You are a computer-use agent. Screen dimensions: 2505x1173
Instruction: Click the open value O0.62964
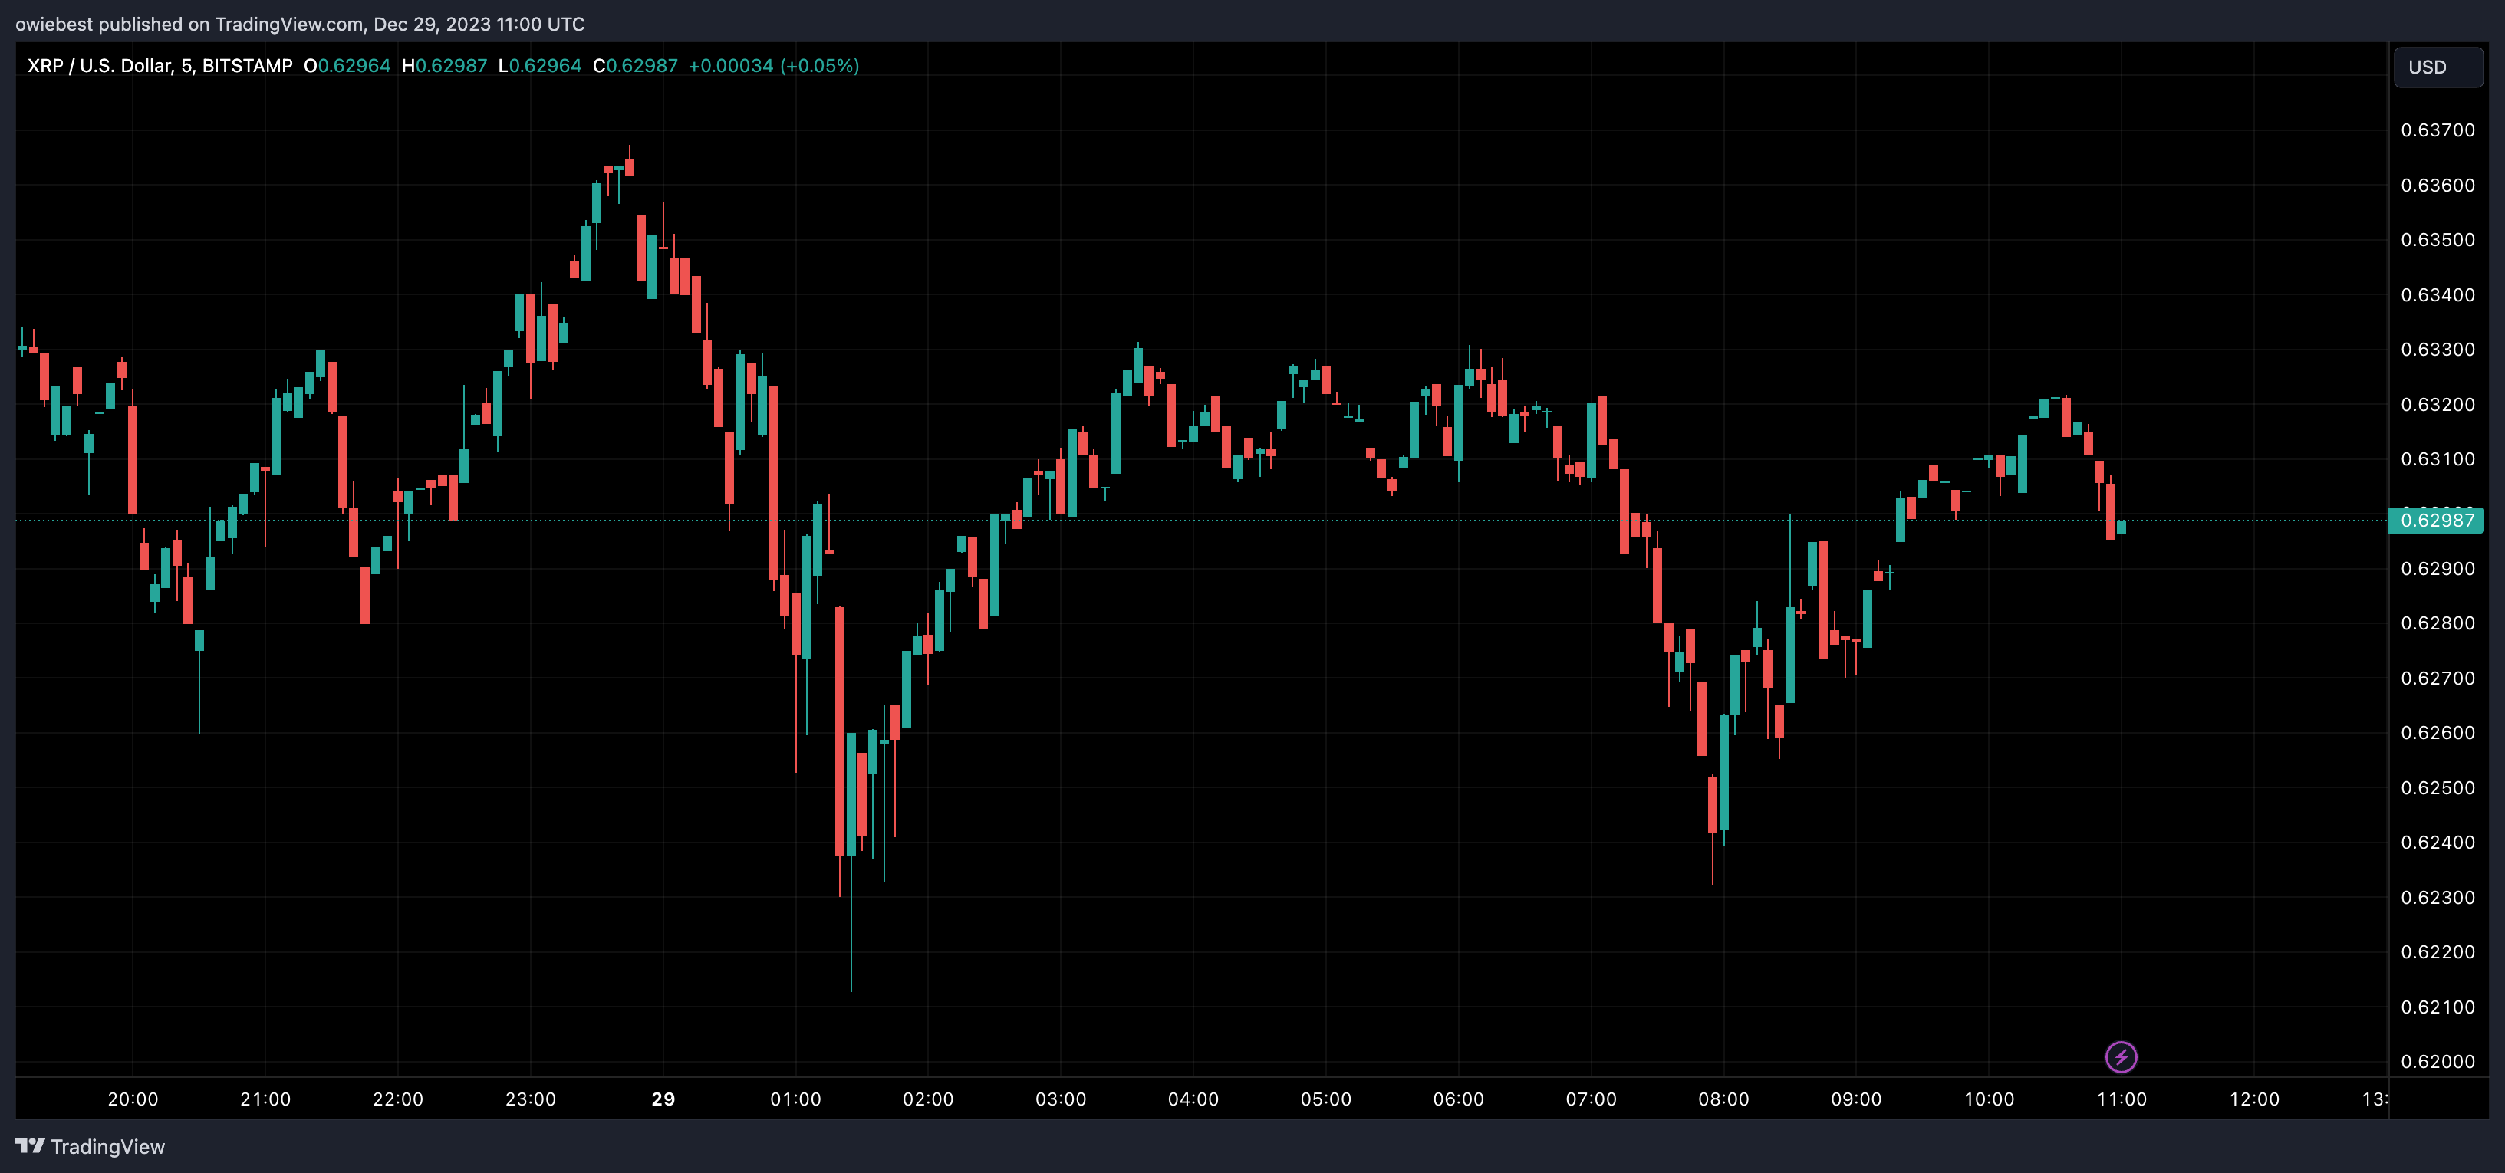(x=346, y=66)
